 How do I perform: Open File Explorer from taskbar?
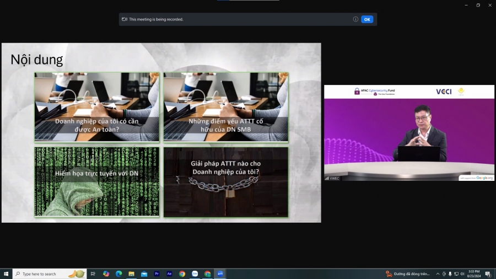131,273
